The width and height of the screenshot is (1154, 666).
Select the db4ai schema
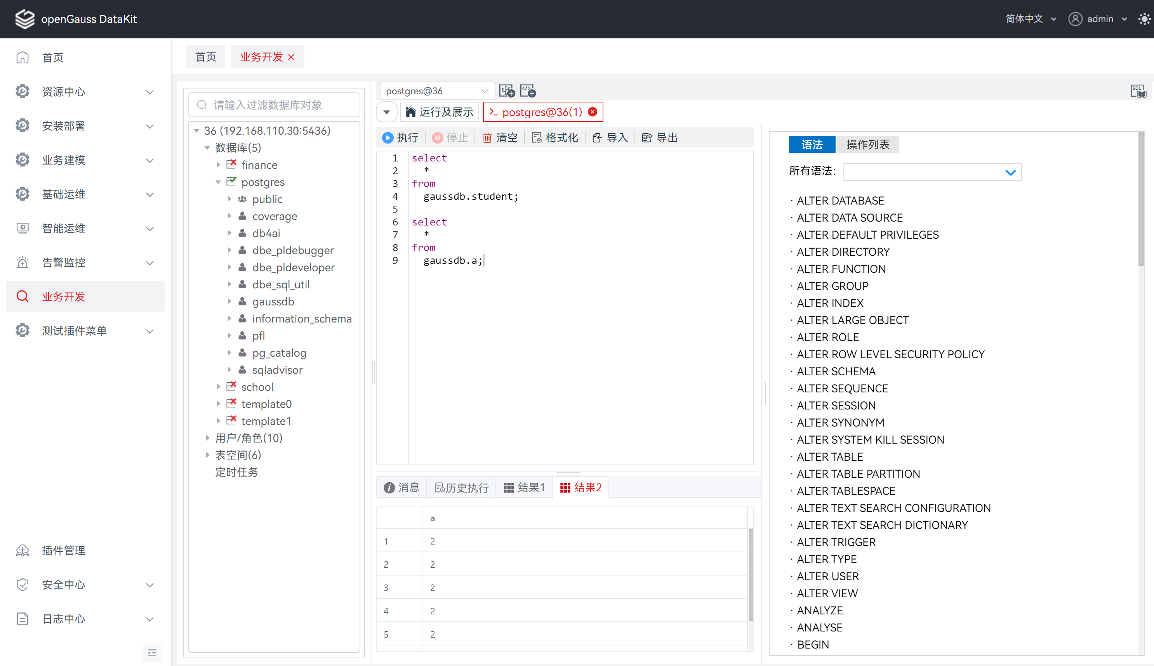266,233
